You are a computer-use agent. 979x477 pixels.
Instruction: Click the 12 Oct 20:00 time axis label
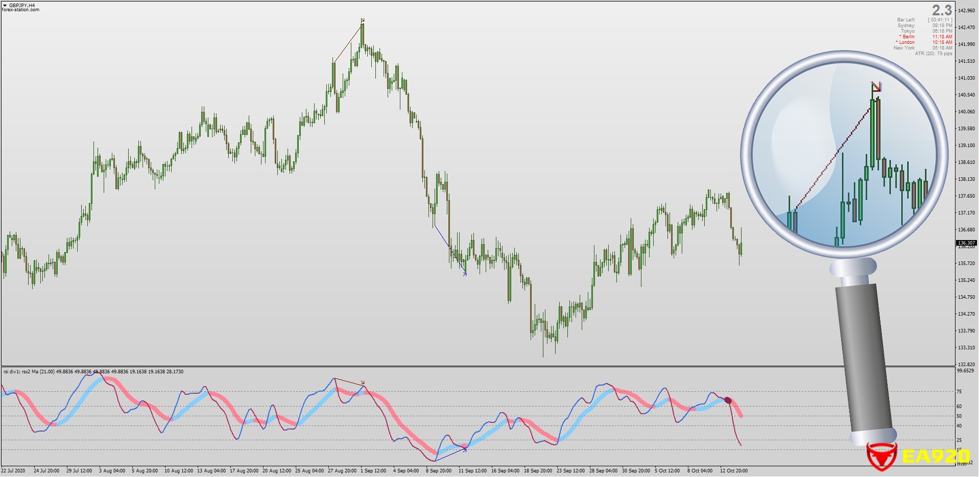(x=733, y=471)
